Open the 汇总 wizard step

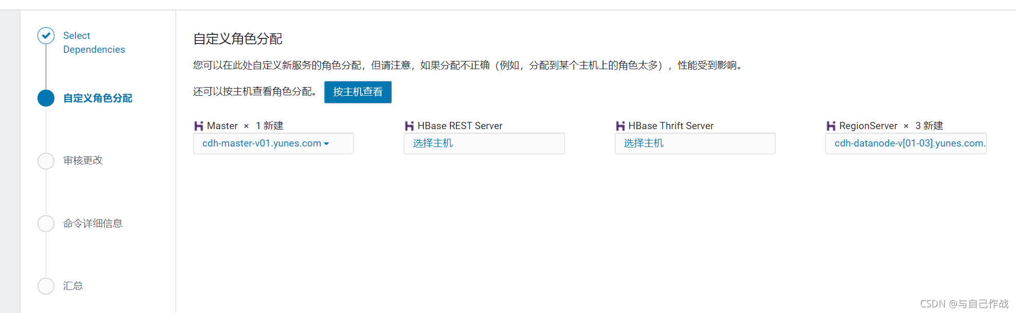pyautogui.click(x=73, y=286)
